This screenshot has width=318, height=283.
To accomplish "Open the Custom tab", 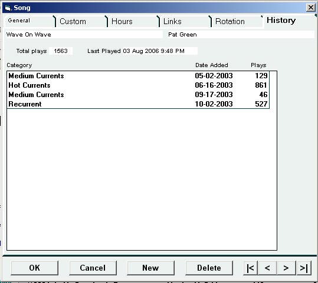I will tap(81, 21).
